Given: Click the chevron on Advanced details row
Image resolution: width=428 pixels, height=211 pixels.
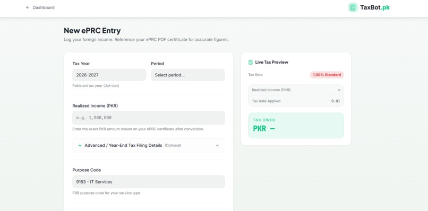Looking at the screenshot, I should pyautogui.click(x=217, y=145).
